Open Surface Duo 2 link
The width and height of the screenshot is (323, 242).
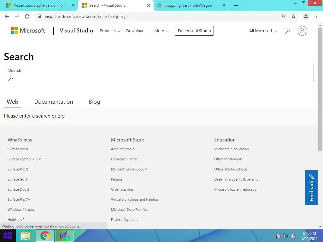18,189
